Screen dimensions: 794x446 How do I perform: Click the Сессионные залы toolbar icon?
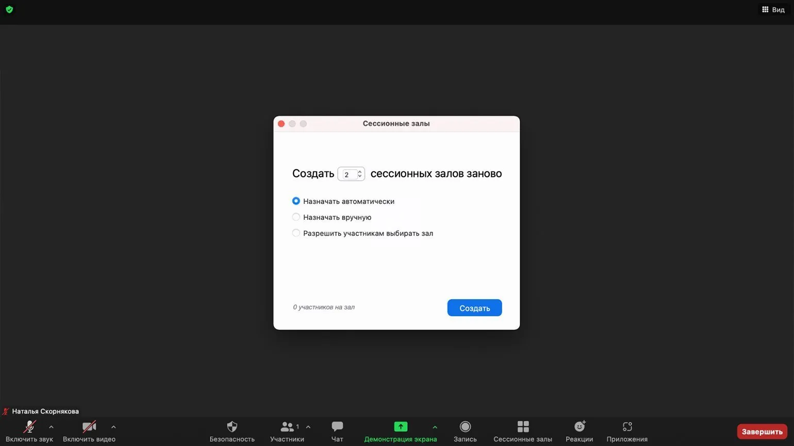[x=523, y=427]
